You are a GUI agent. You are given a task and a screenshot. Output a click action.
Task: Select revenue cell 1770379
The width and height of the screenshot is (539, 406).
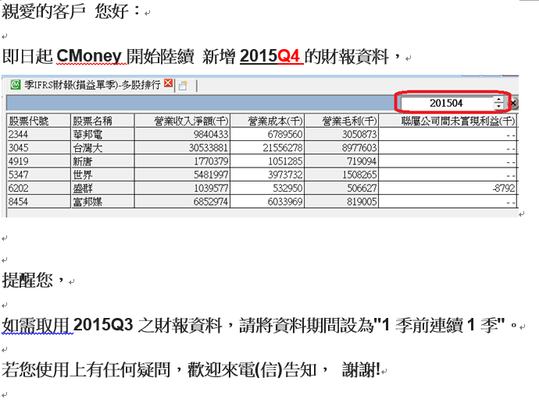[182, 161]
